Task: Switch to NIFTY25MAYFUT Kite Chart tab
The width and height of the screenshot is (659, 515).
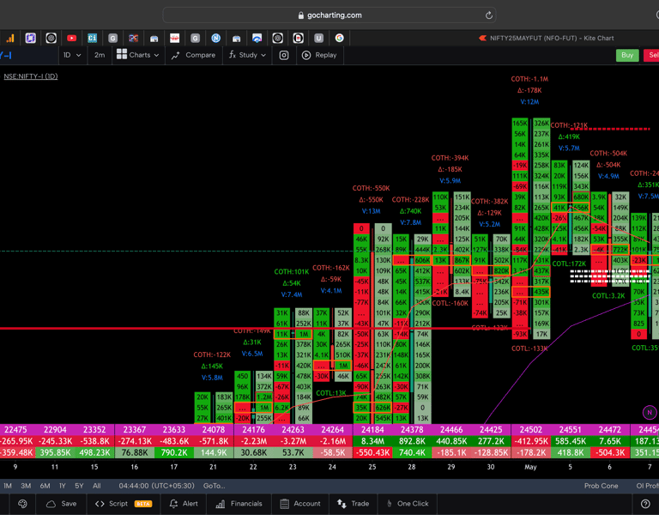Action: [547, 39]
